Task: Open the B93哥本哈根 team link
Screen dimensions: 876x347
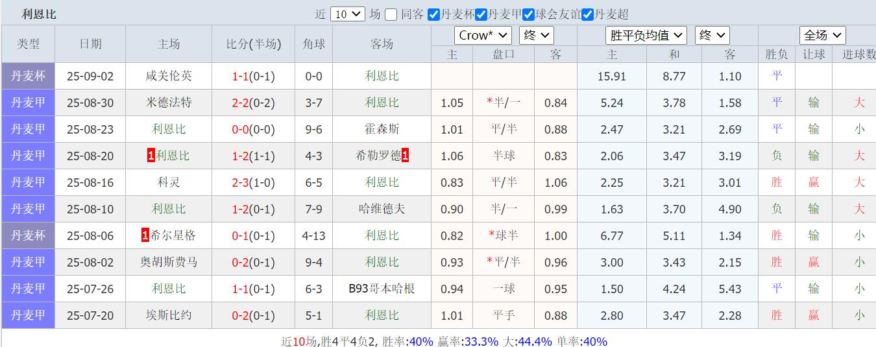Action: pyautogui.click(x=382, y=289)
